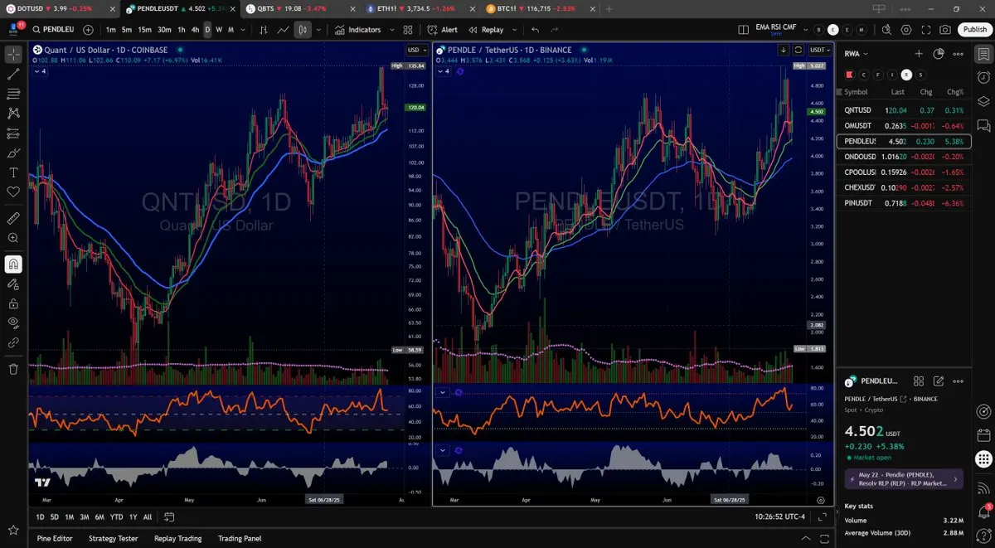This screenshot has width=995, height=548.
Task: Switch to the QBTS tab
Action: pos(302,8)
